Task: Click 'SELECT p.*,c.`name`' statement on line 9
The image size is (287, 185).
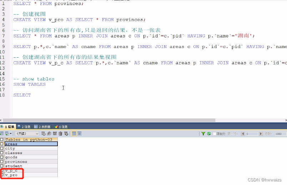Action: [x=150, y=47]
